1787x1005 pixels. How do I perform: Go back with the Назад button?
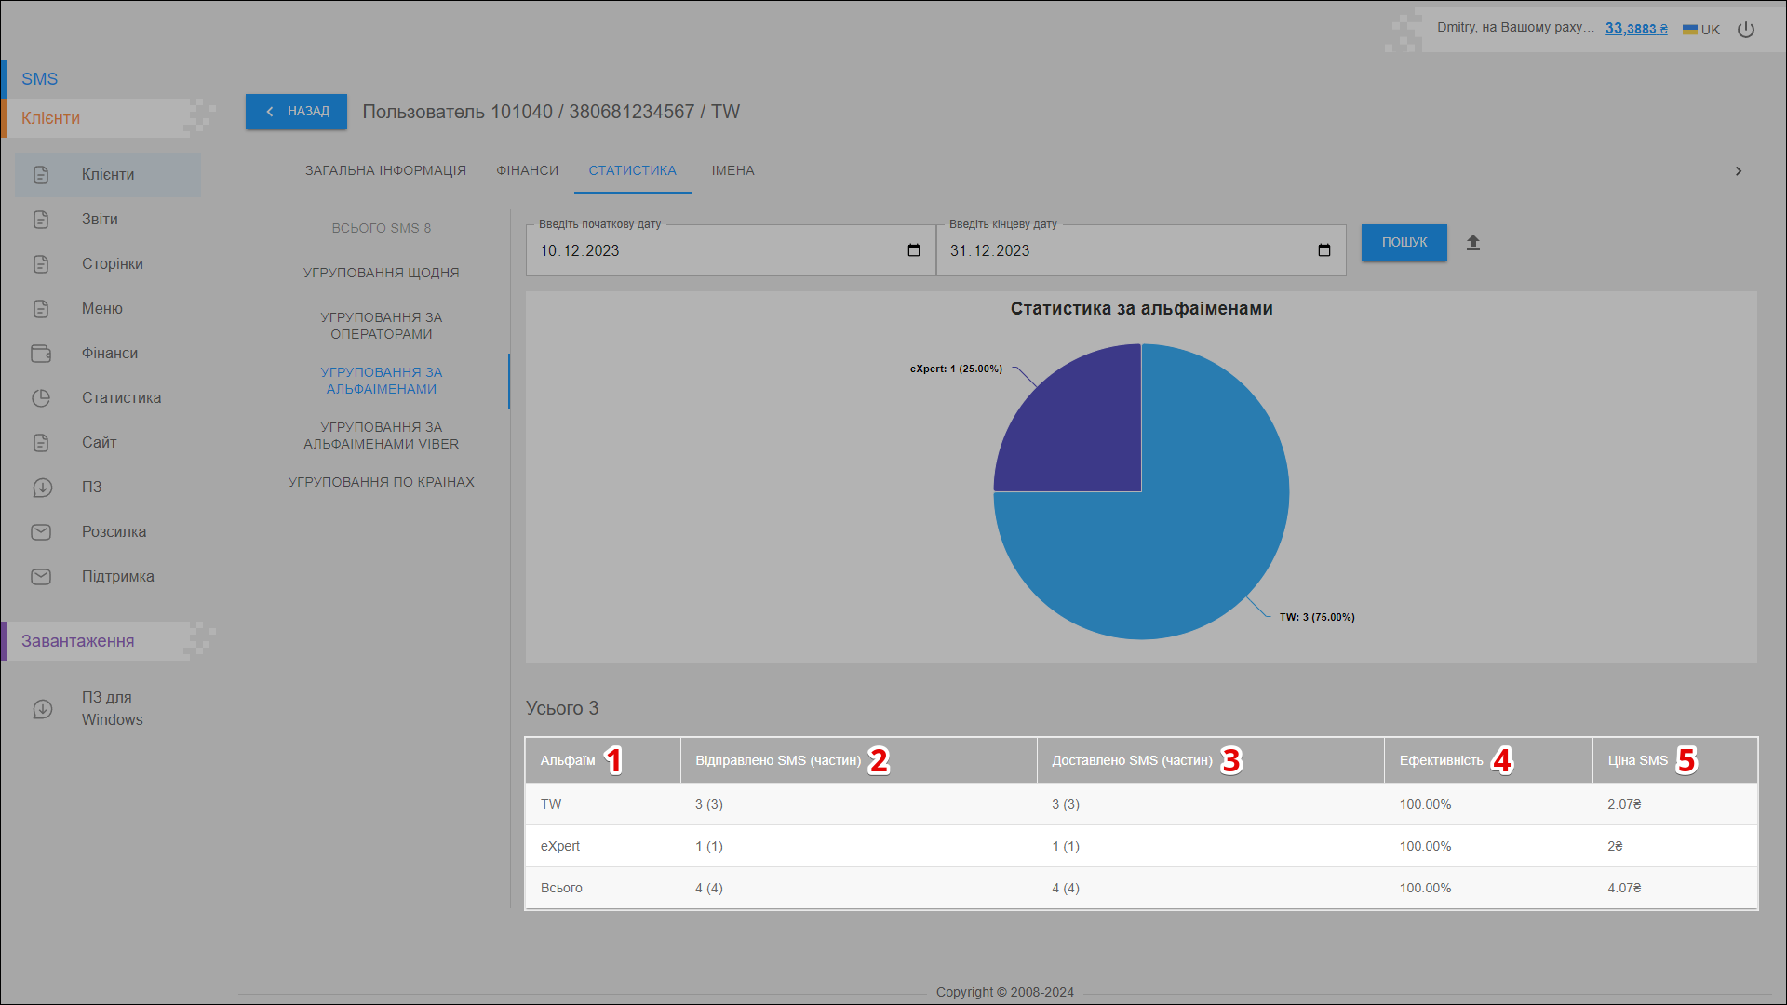[x=296, y=112]
